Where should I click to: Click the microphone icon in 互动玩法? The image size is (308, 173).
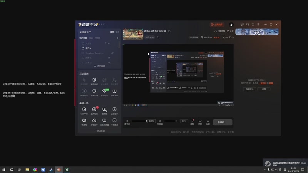[x=84, y=80]
